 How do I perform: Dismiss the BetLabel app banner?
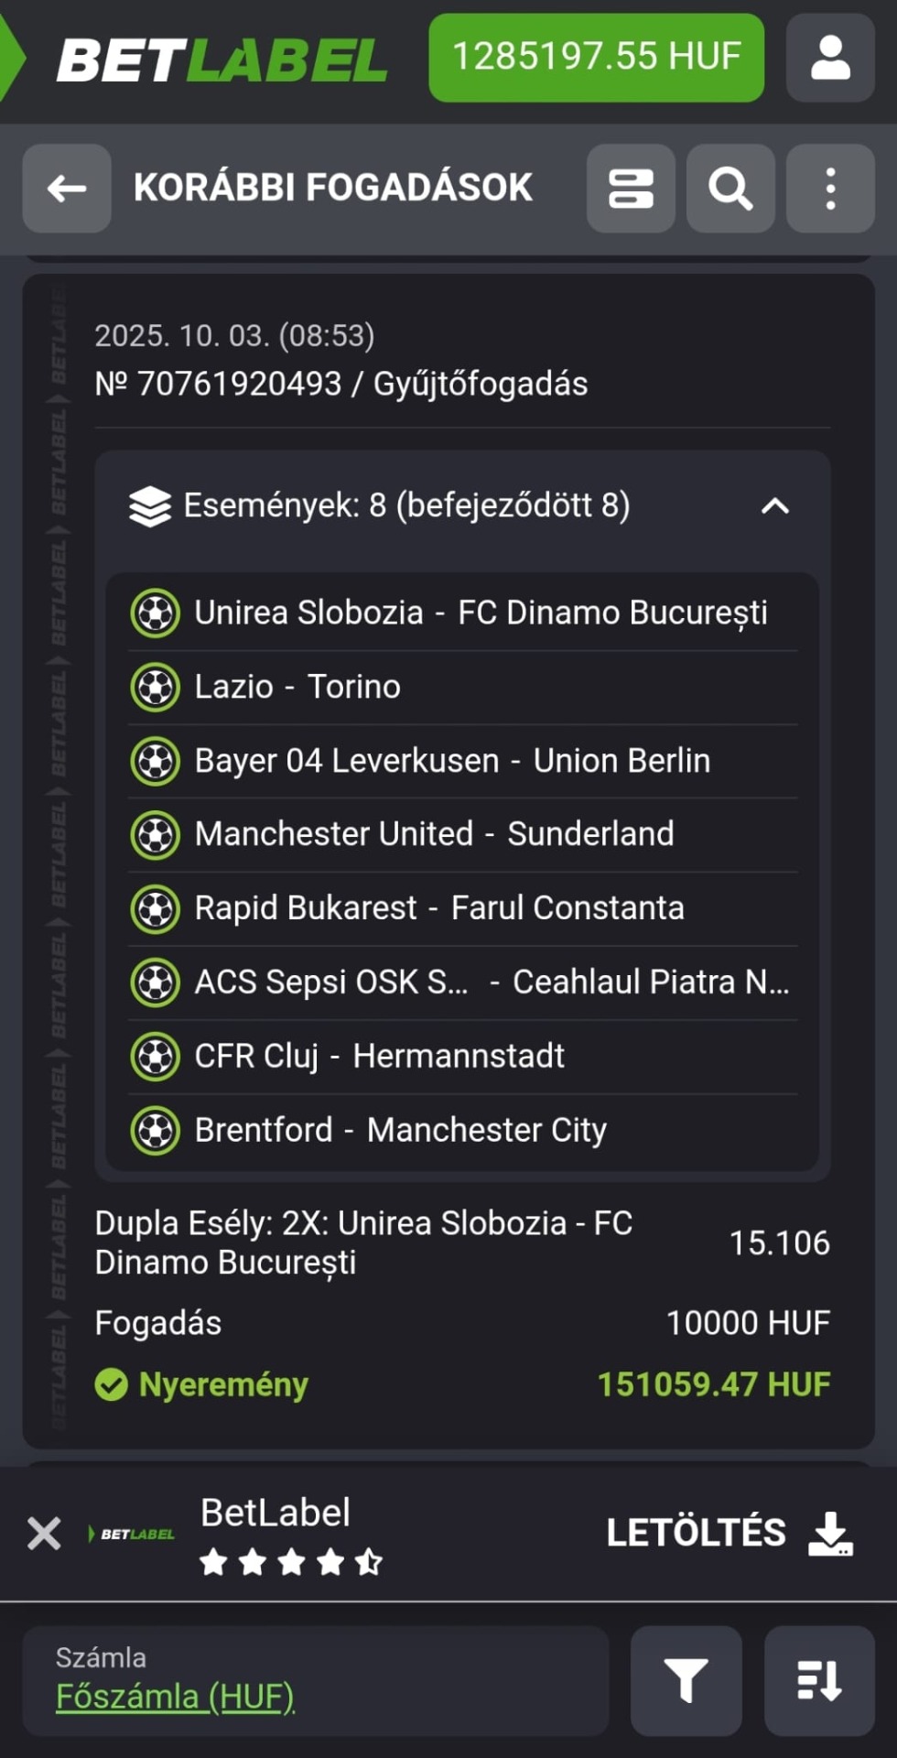pos(44,1533)
